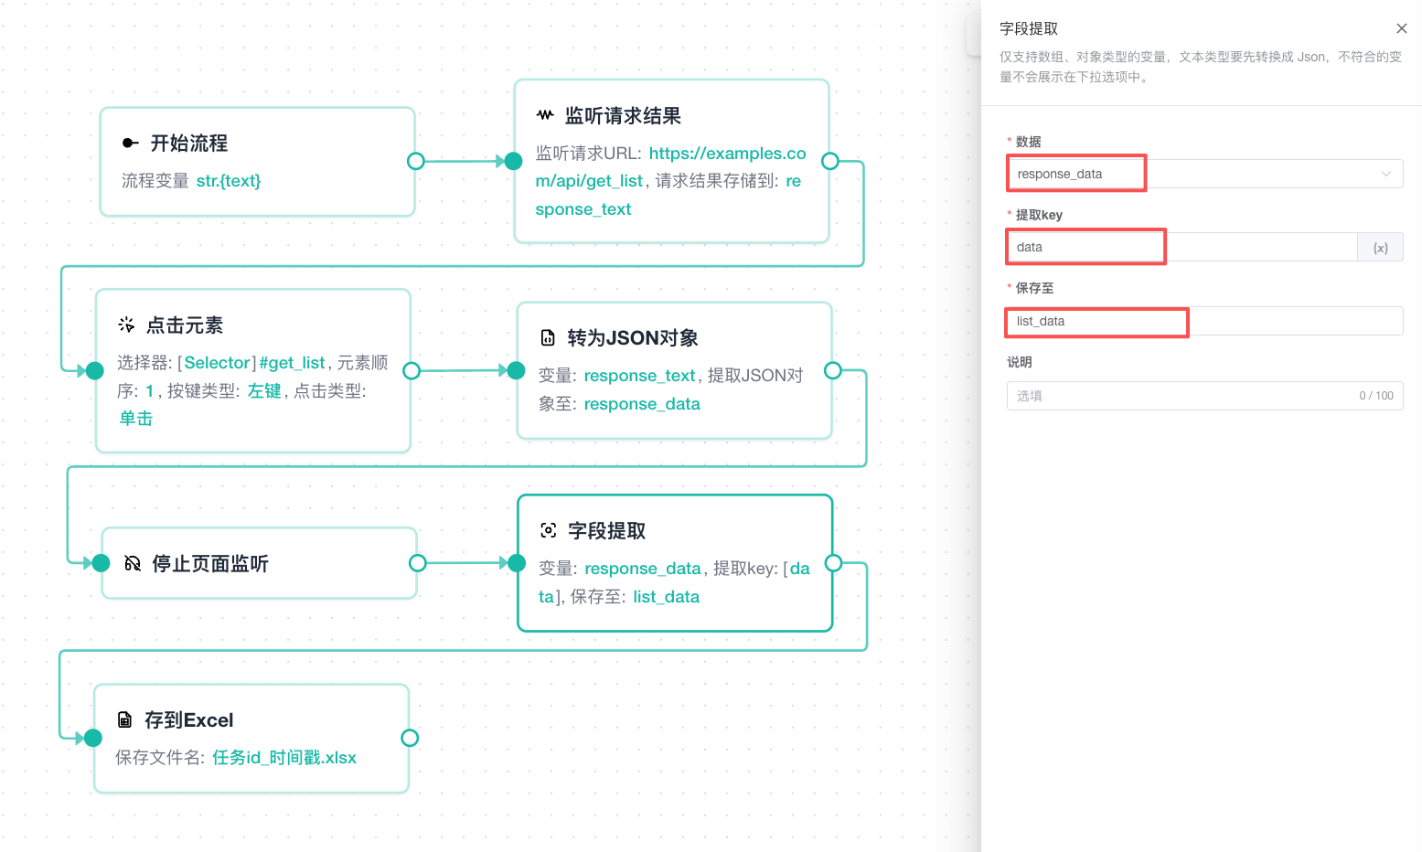Image resolution: width=1422 pixels, height=852 pixels.
Task: Click the 任务id_时间戳.xlsx filename link
Action: pos(284,758)
